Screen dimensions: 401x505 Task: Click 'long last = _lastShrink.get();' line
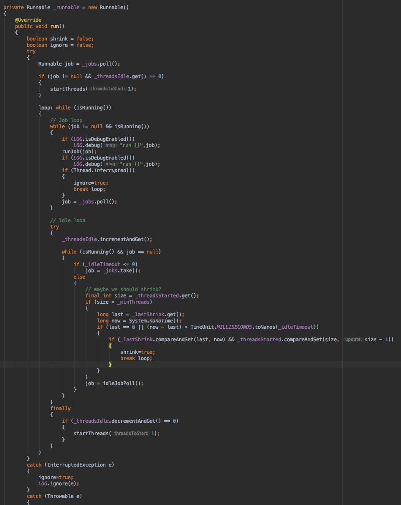[141, 315]
